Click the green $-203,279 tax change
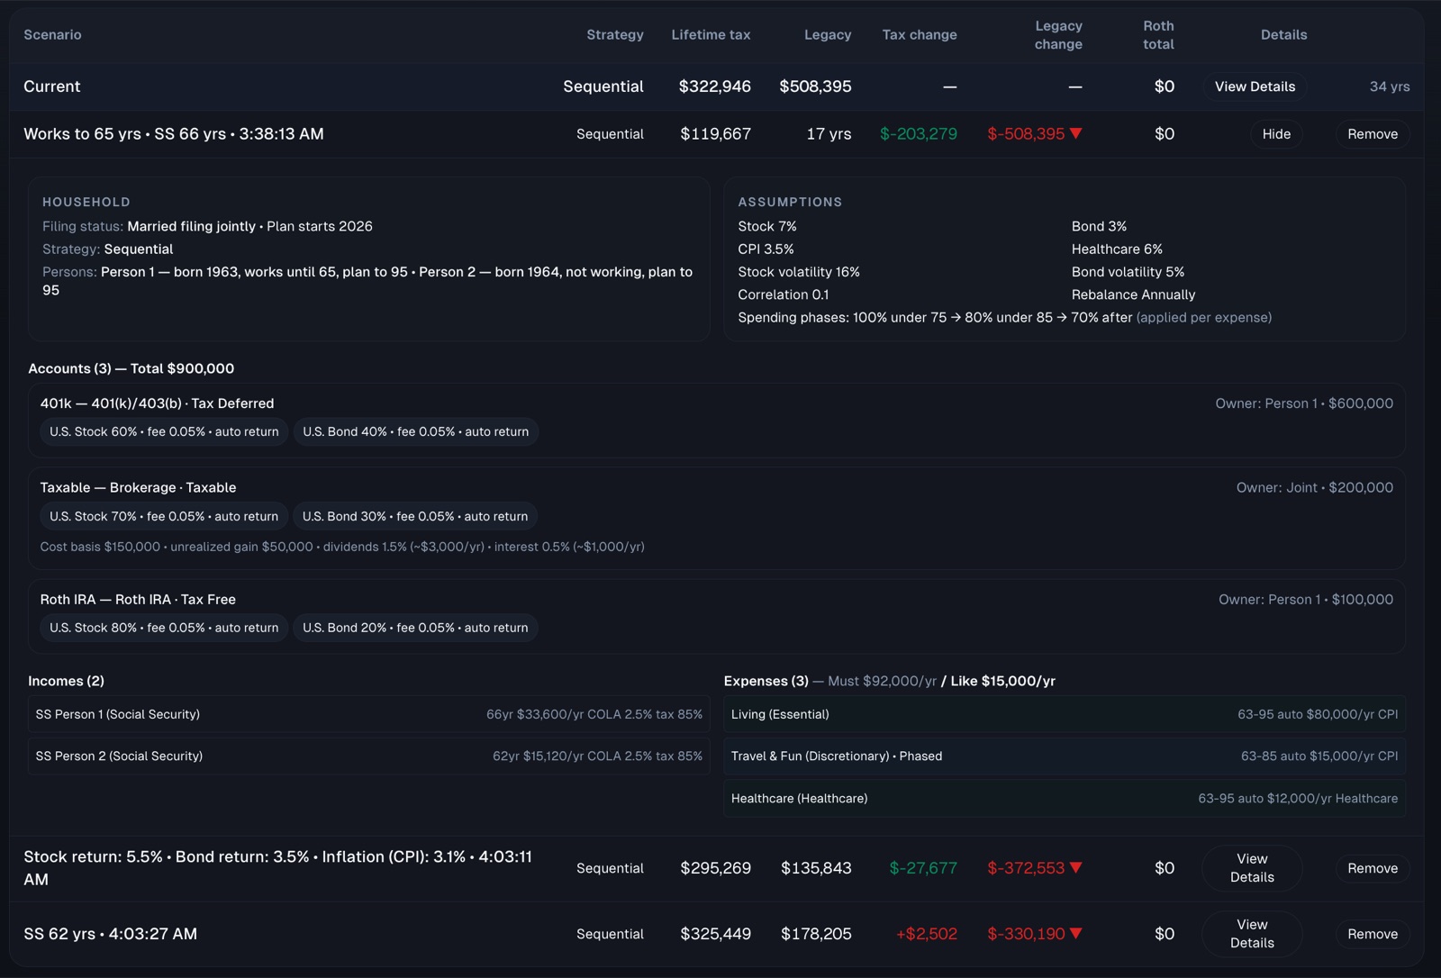Screen dimensions: 1441x978 tap(919, 133)
